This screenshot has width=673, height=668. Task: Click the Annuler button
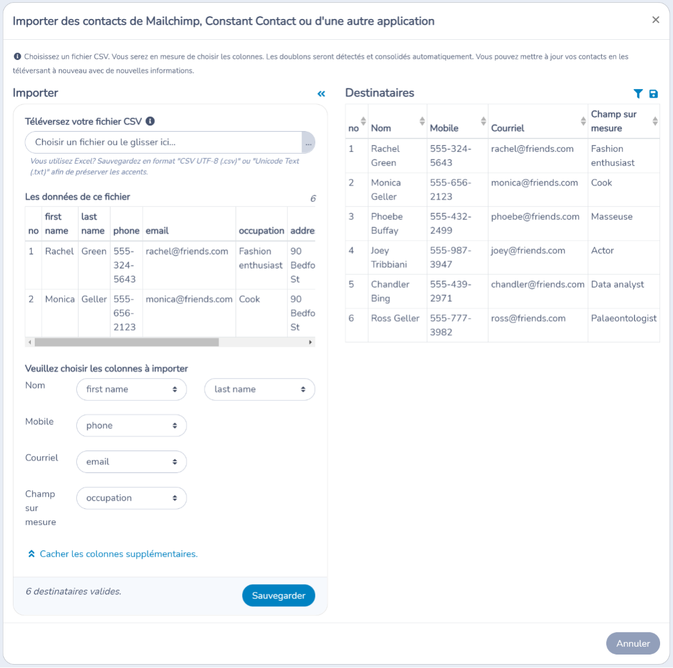pos(633,643)
